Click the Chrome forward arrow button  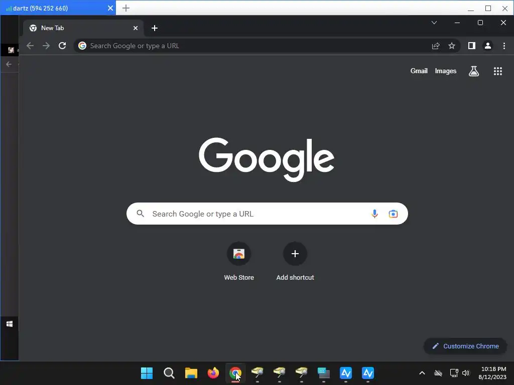[46, 46]
